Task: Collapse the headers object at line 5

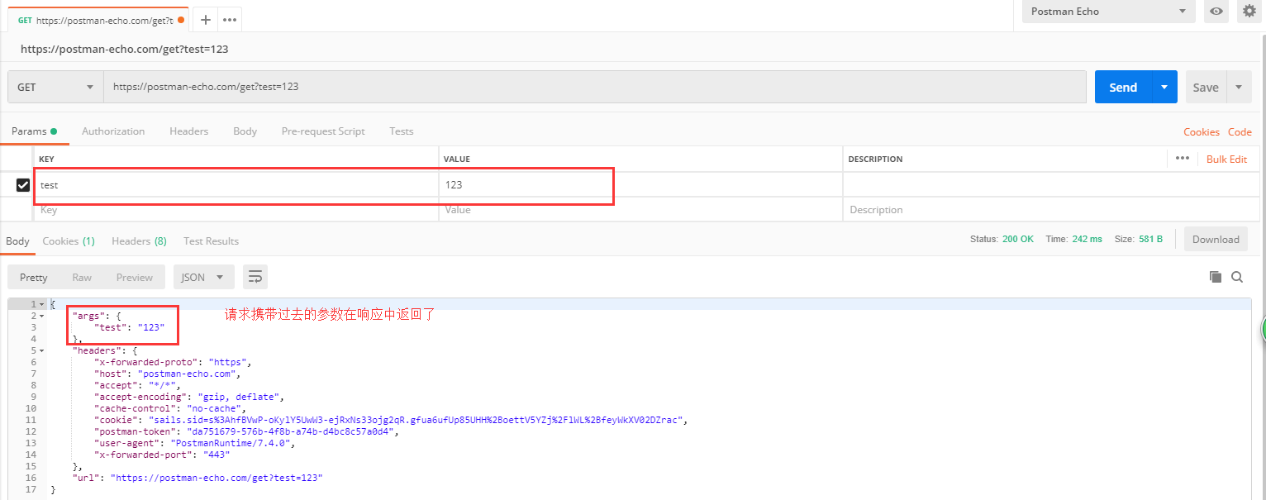Action: 41,350
